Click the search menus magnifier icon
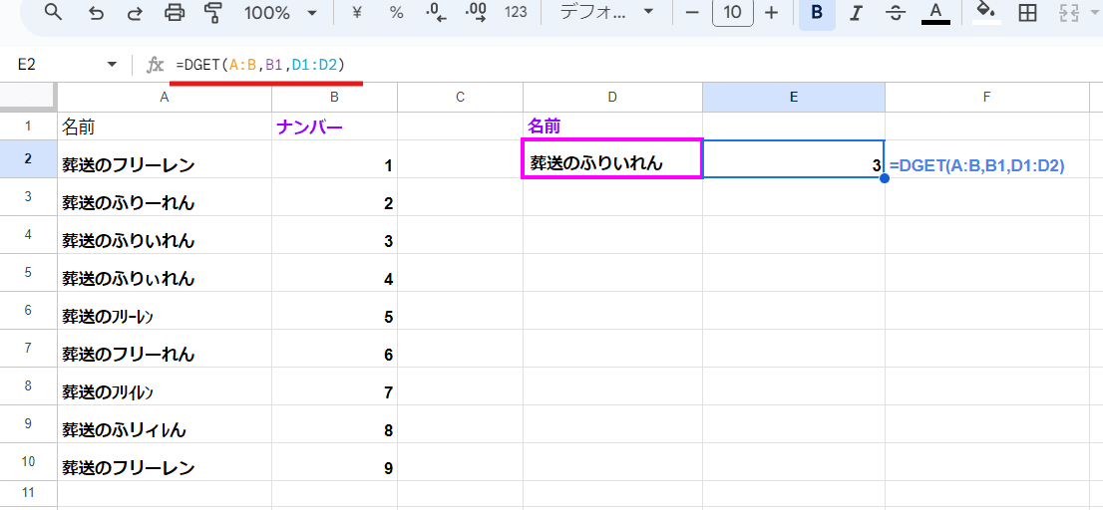 pyautogui.click(x=54, y=12)
